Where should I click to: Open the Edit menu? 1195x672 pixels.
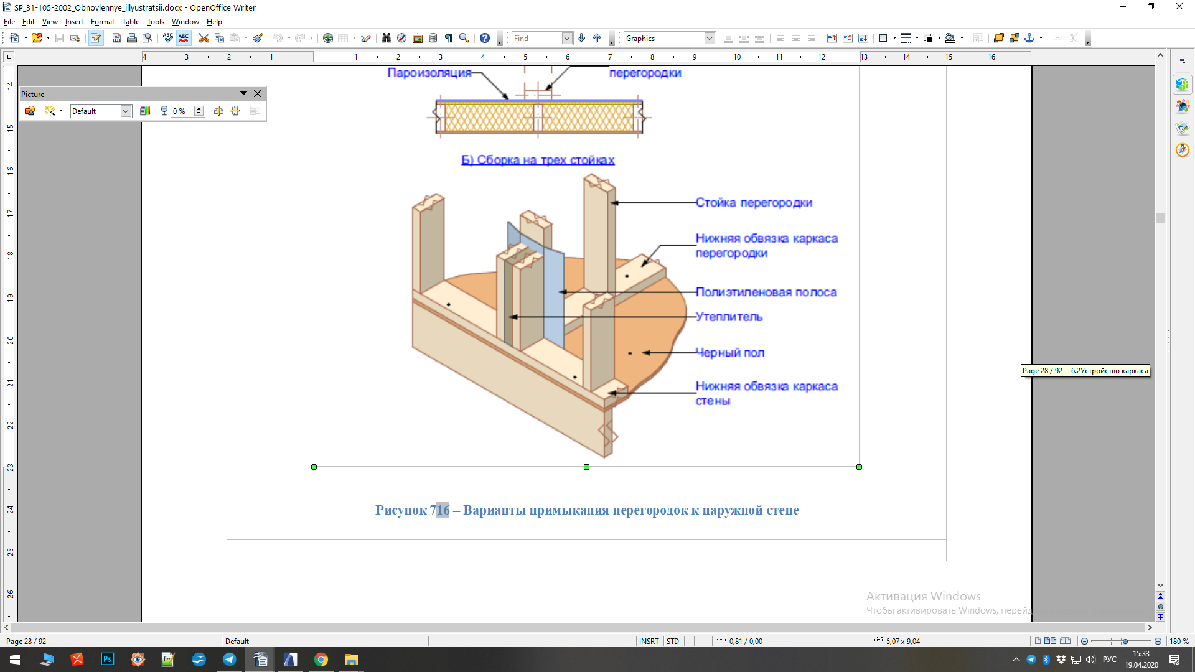click(x=29, y=22)
